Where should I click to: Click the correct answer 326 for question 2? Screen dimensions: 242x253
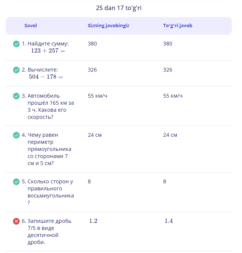coord(168,70)
